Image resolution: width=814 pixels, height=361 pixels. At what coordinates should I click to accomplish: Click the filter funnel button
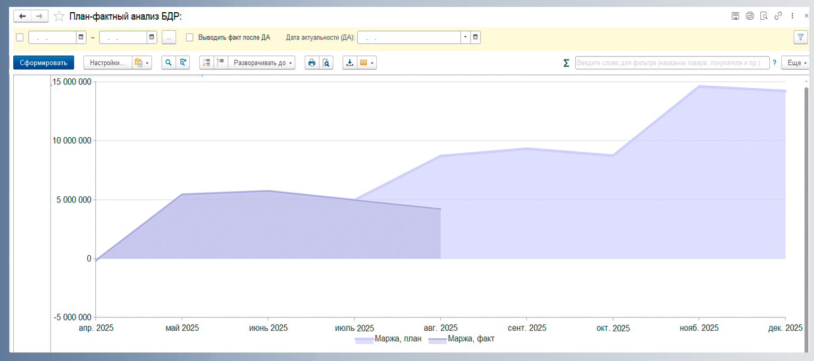(800, 37)
